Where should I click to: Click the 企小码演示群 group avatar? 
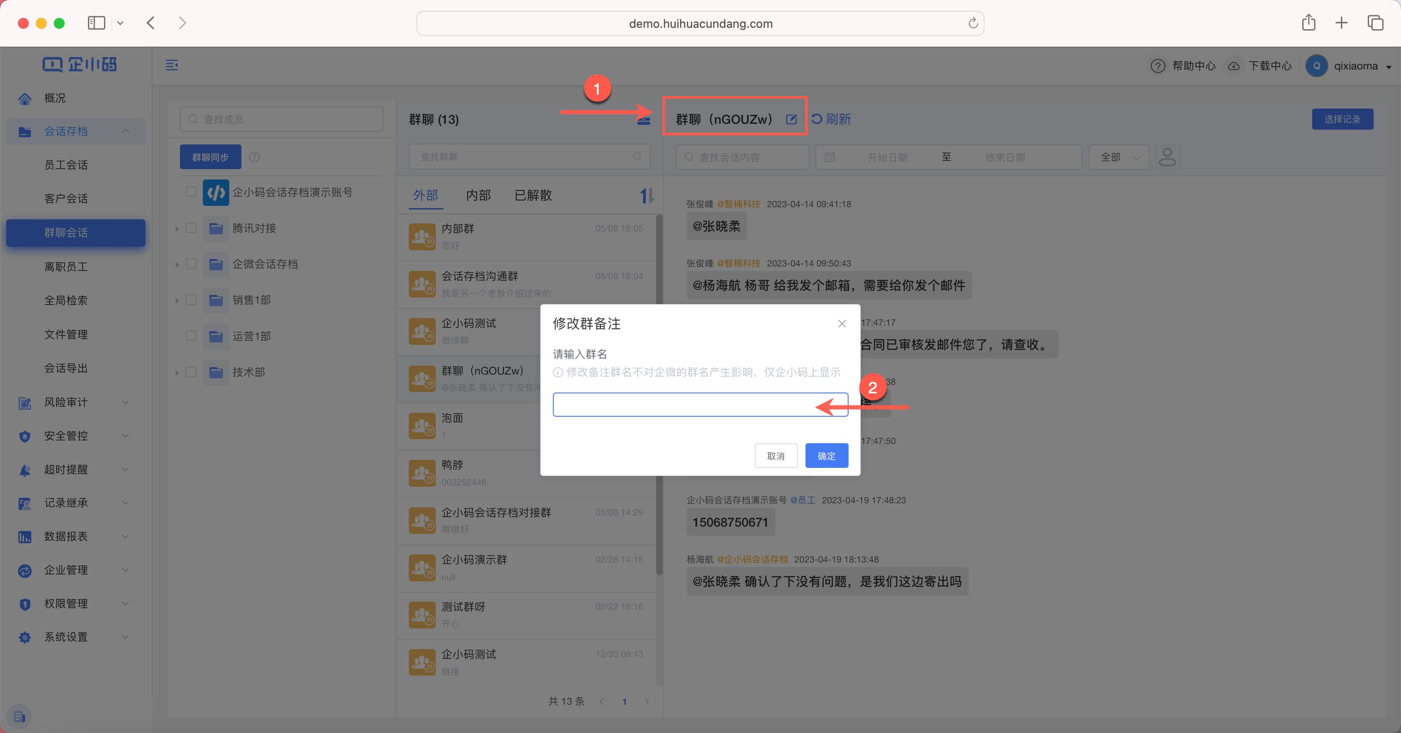pyautogui.click(x=422, y=568)
